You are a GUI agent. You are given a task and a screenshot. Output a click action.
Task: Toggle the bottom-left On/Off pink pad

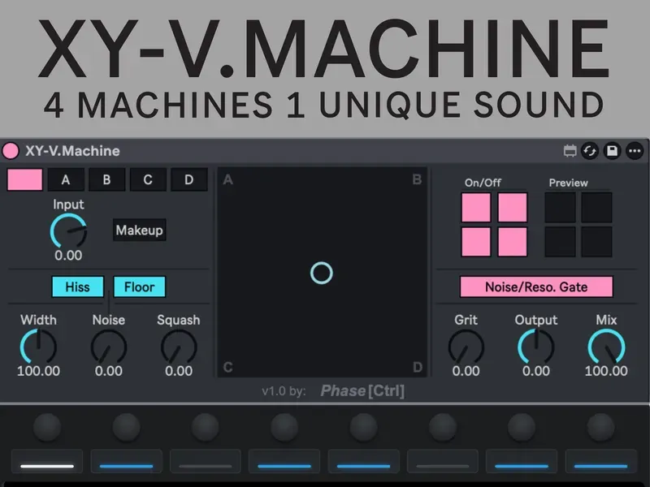click(476, 242)
